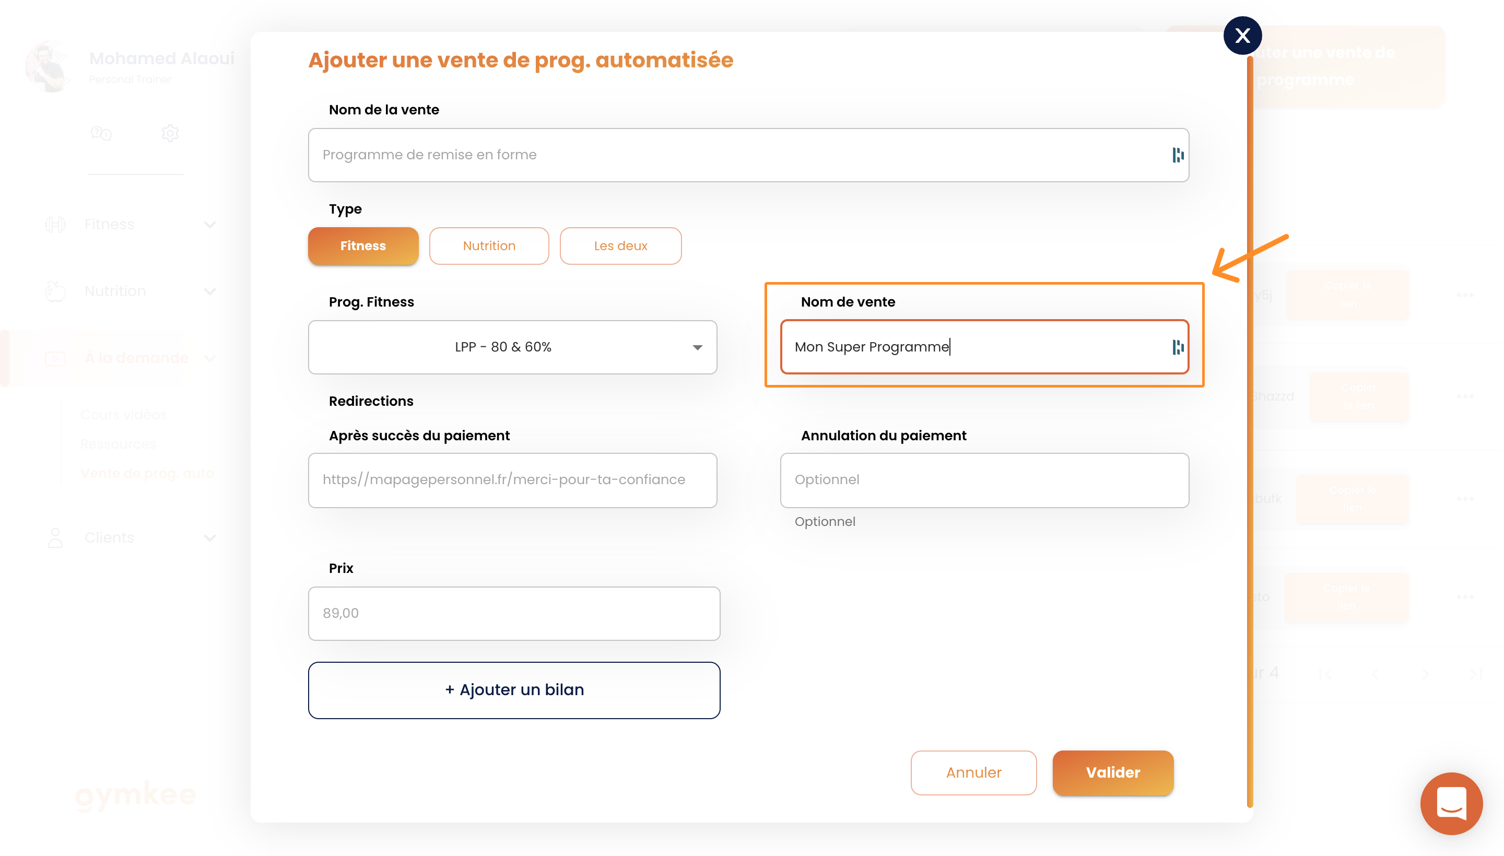Go to first page in background pagination
Viewport: 1504px width, 856px height.
1324,674
